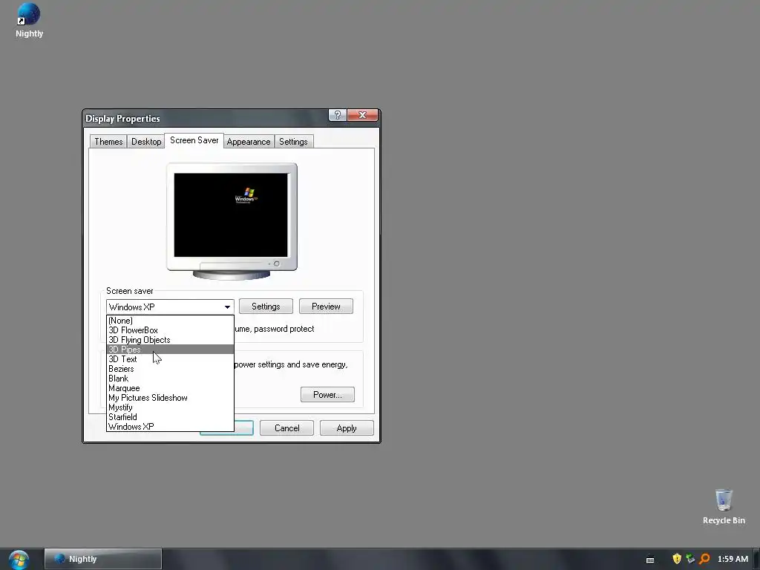760x570 pixels.
Task: Open the Nightly desktop shortcut icon
Action: coord(29,20)
